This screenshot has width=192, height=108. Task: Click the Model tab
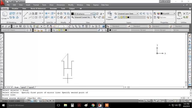pos(16,87)
